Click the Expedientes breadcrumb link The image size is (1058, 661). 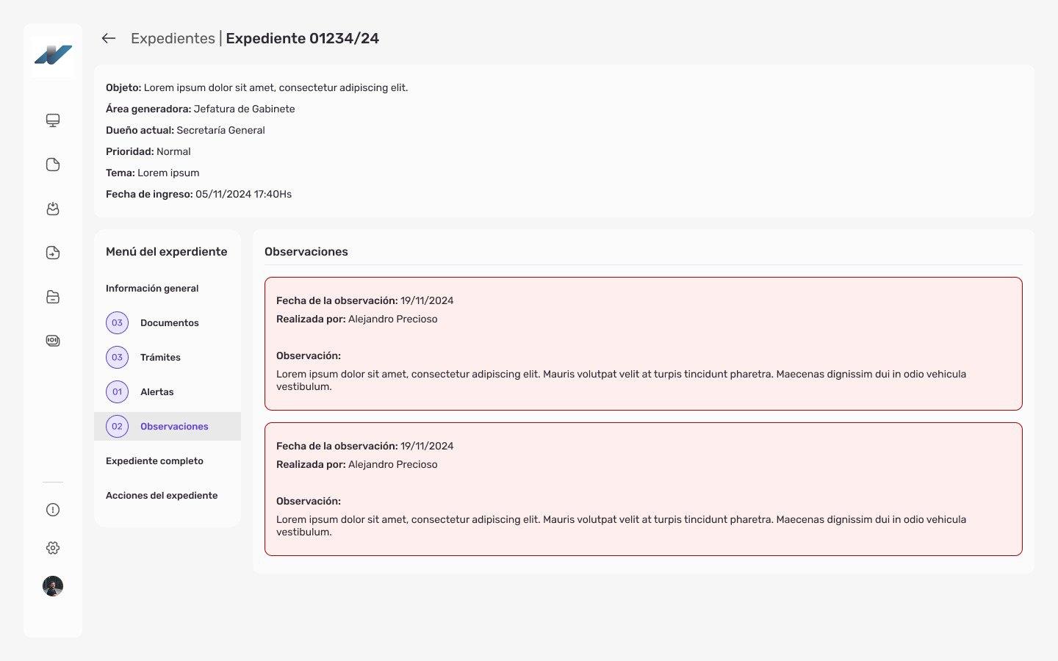click(173, 38)
